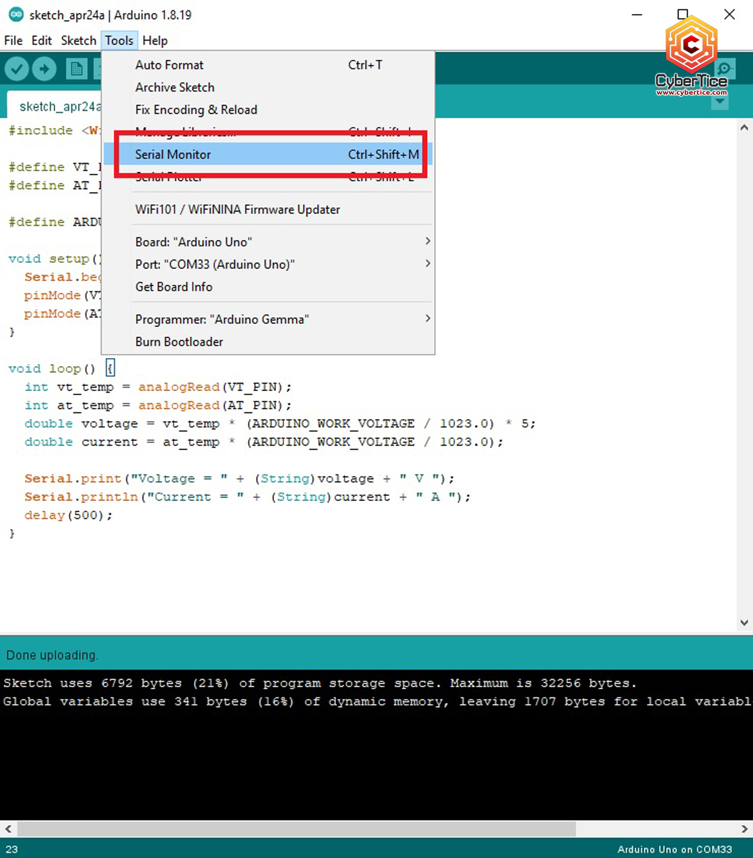Image resolution: width=753 pixels, height=858 pixels.
Task: Click the "int at_temp = analogRead(AT_PIN);" line
Action: click(x=158, y=405)
